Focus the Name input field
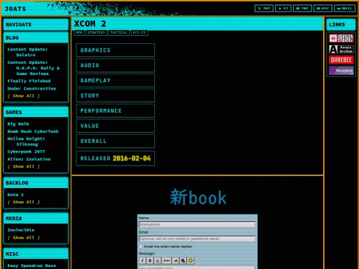Image resolution: width=359 pixels, height=269 pixels. 197,224
